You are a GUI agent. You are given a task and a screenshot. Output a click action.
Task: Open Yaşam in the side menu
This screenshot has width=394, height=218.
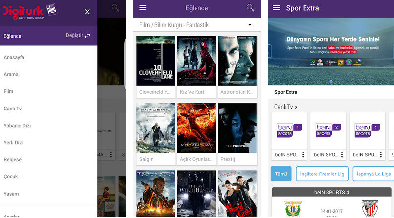[11, 194]
